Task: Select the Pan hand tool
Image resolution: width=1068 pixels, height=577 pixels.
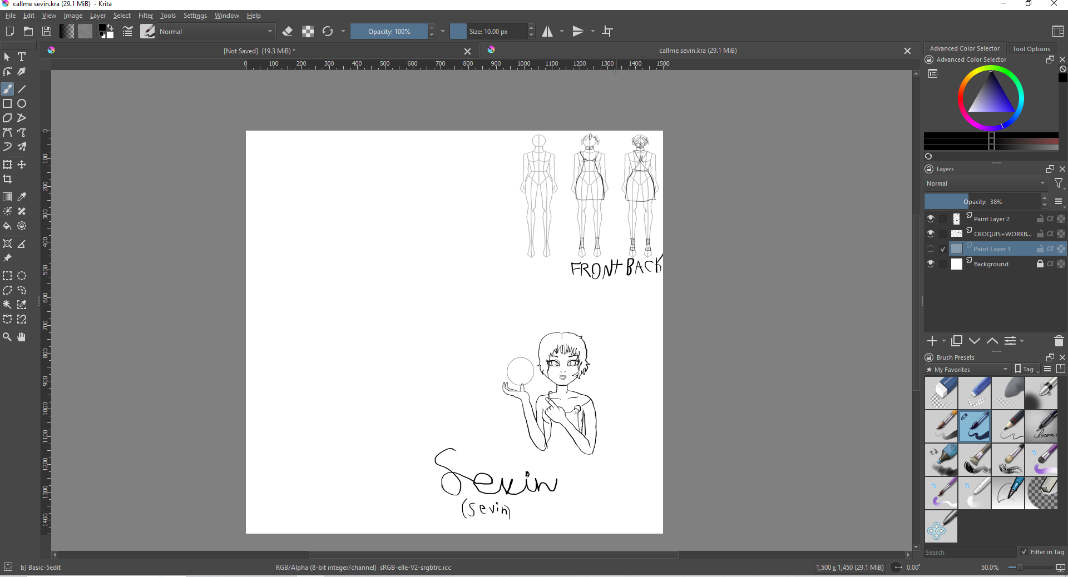Action: (22, 337)
